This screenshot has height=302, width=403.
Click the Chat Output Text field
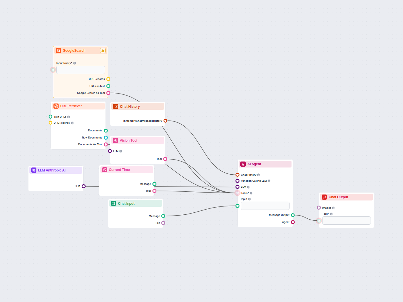(x=346, y=220)
